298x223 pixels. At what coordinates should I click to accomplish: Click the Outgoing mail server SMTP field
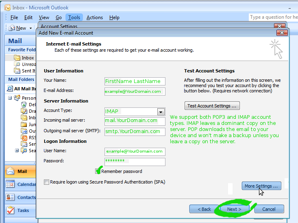pos(135,132)
